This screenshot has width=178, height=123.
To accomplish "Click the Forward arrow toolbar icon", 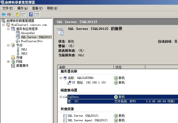I will point(9,14).
